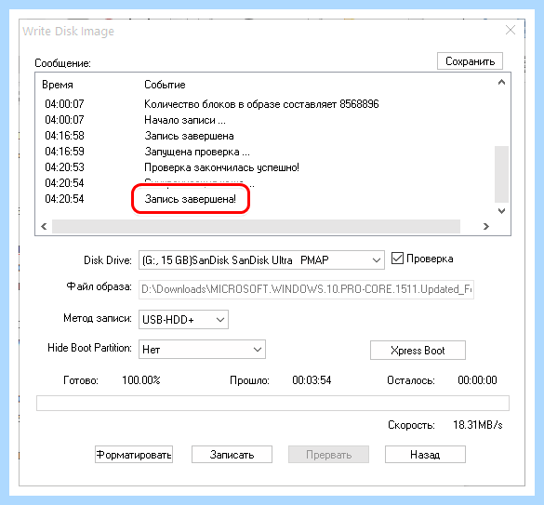Click the horizontal scroll left arrow

coord(44,226)
